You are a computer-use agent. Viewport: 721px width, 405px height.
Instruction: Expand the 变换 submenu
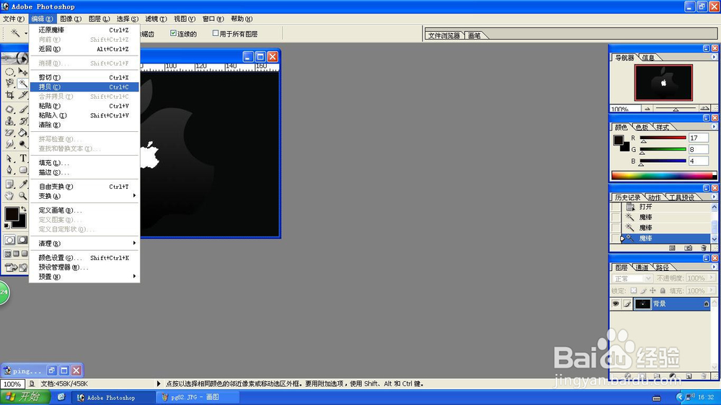coord(84,196)
